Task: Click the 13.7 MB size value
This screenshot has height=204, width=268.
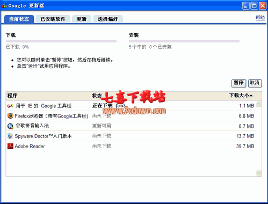Action: tap(245, 136)
